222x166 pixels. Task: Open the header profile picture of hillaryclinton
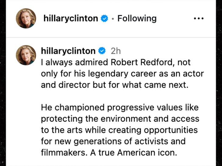tap(26, 18)
